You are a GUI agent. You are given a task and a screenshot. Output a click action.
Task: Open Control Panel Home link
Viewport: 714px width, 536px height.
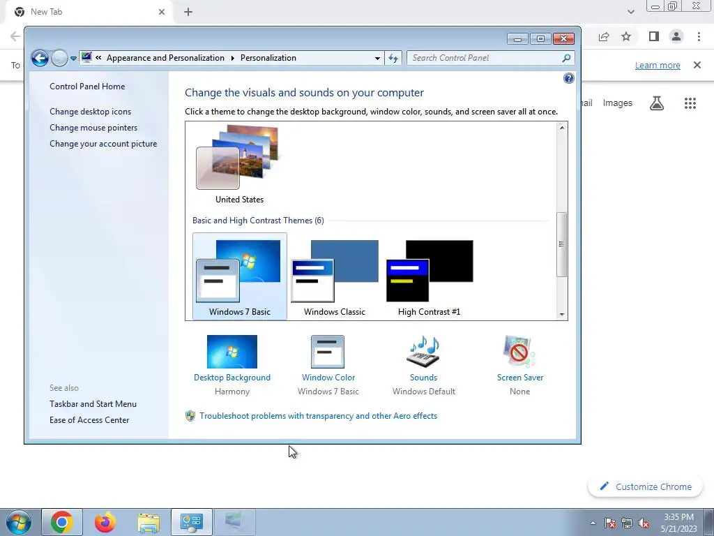[x=87, y=86]
